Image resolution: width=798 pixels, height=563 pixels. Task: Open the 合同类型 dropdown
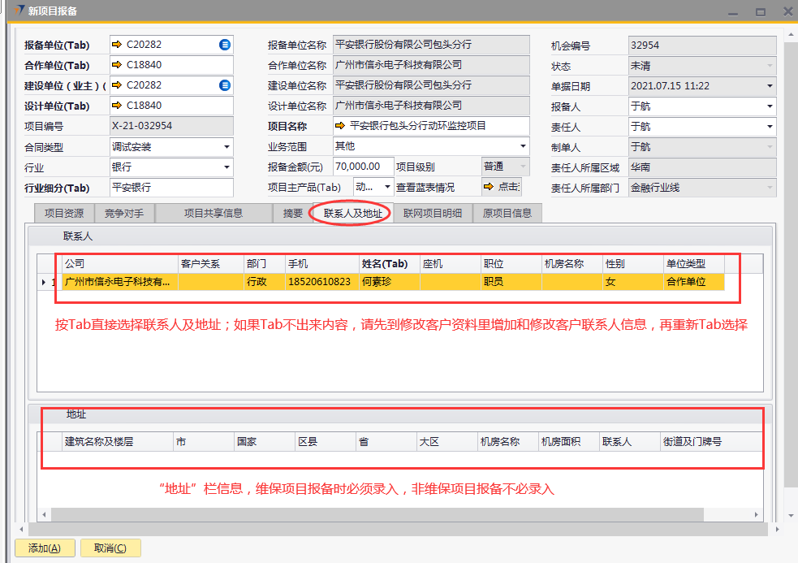coord(226,147)
